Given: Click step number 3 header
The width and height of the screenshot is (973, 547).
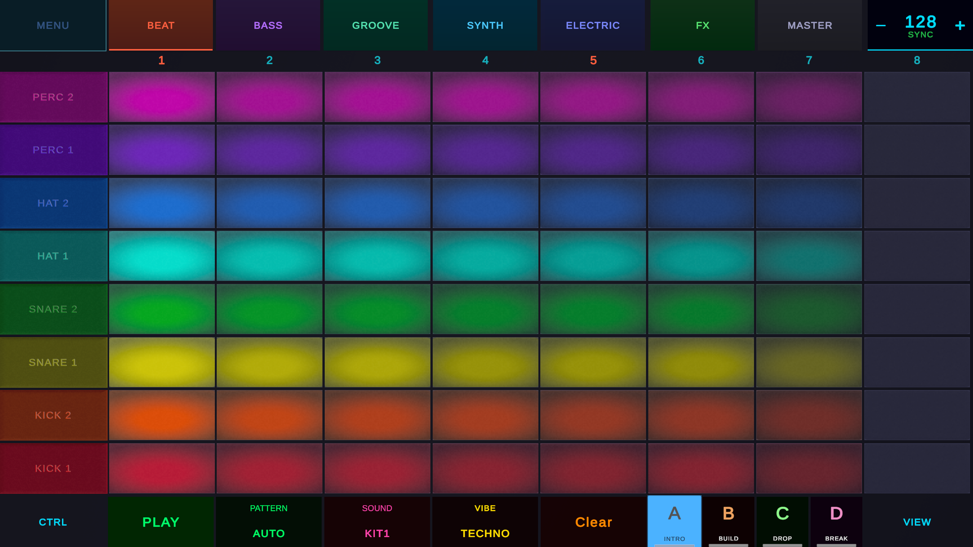Looking at the screenshot, I should (x=378, y=60).
